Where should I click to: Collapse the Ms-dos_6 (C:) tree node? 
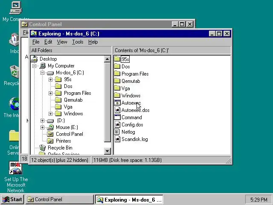(x=42, y=73)
